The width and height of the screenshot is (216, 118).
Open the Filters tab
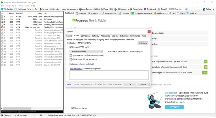click(x=181, y=13)
